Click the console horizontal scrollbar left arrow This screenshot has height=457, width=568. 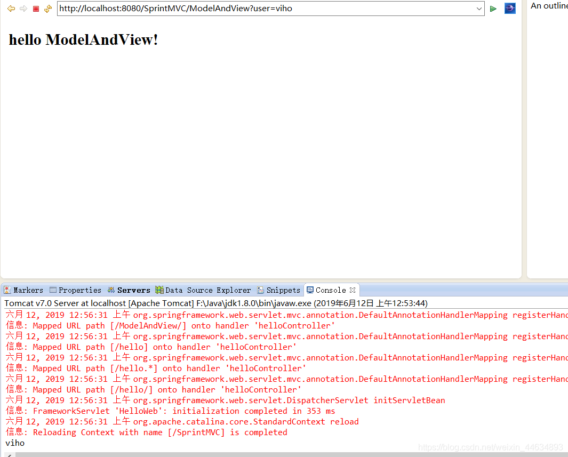click(10, 455)
